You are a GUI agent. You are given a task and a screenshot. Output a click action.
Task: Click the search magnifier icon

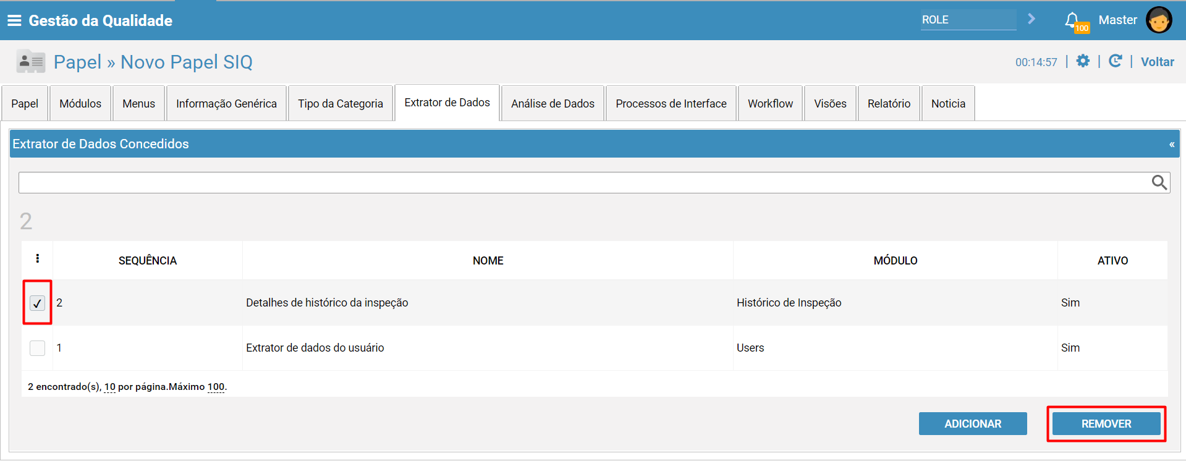tap(1159, 182)
